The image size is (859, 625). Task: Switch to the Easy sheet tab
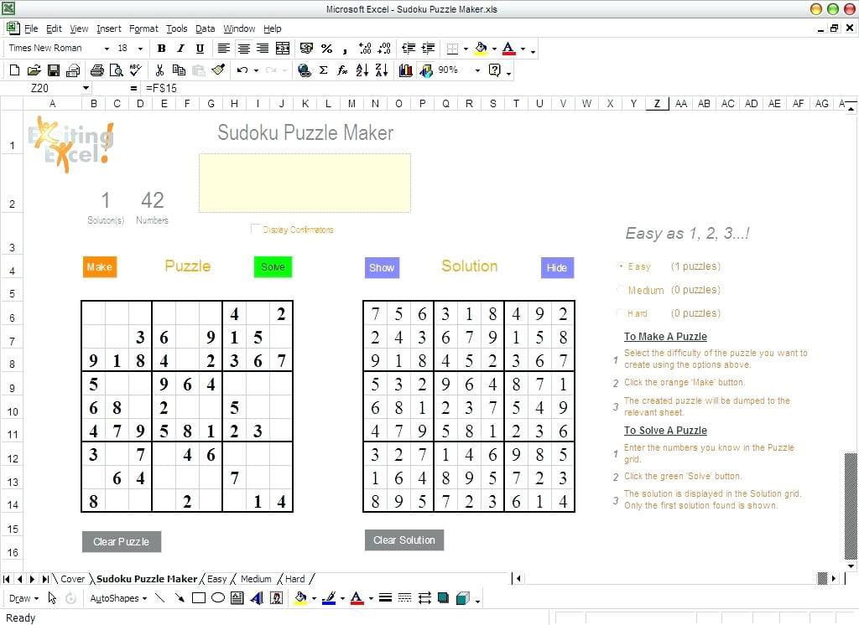[x=216, y=578]
